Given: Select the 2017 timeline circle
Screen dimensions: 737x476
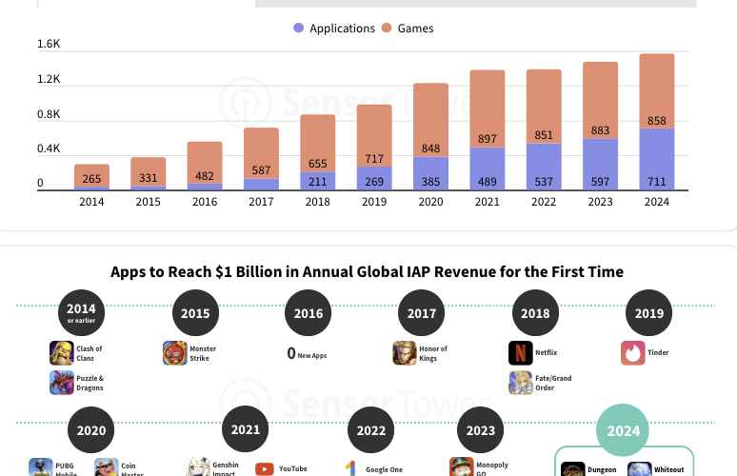Looking at the screenshot, I should pos(421,313).
